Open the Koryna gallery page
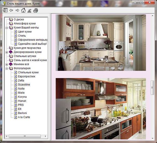Screen dimensions: 157x143 click(22, 97)
